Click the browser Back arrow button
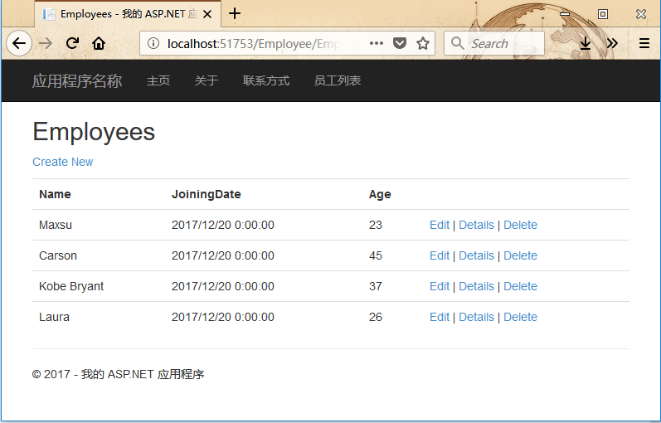This screenshot has height=423, width=661. 19,43
